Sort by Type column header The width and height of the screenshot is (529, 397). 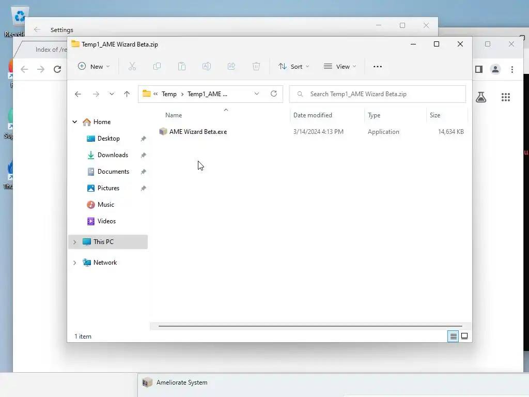[x=374, y=115]
